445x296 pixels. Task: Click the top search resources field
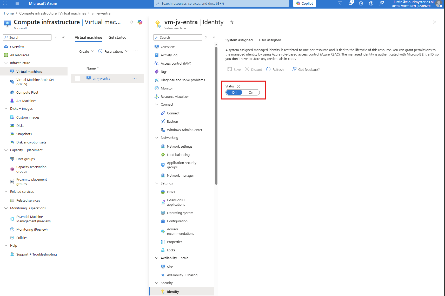click(x=221, y=3)
